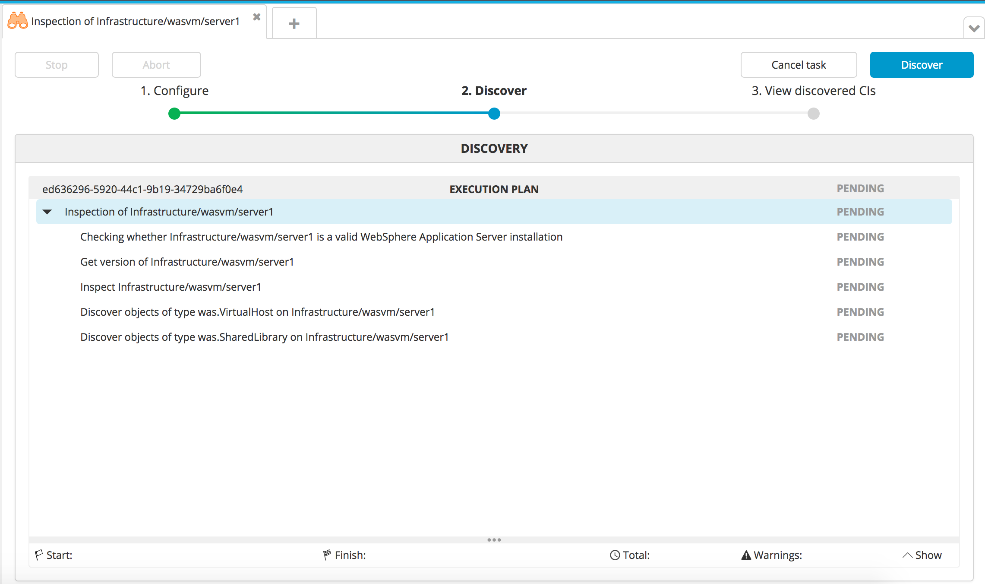Click PENDING status of was.SharedLibrary step
This screenshot has height=584, width=985.
tap(860, 337)
